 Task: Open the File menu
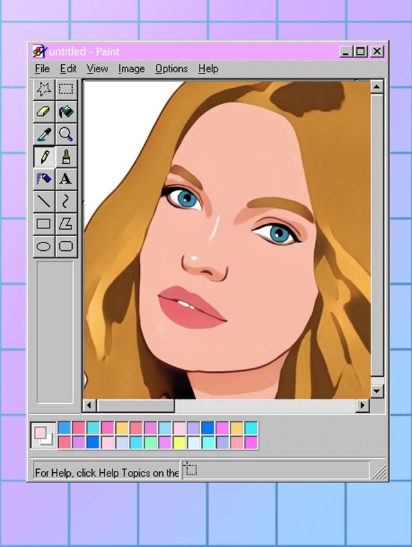pyautogui.click(x=42, y=68)
